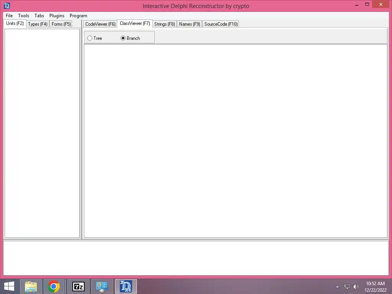Image resolution: width=392 pixels, height=294 pixels.
Task: Open the taskbar clock showing 10:52 AM
Action: pyautogui.click(x=375, y=286)
